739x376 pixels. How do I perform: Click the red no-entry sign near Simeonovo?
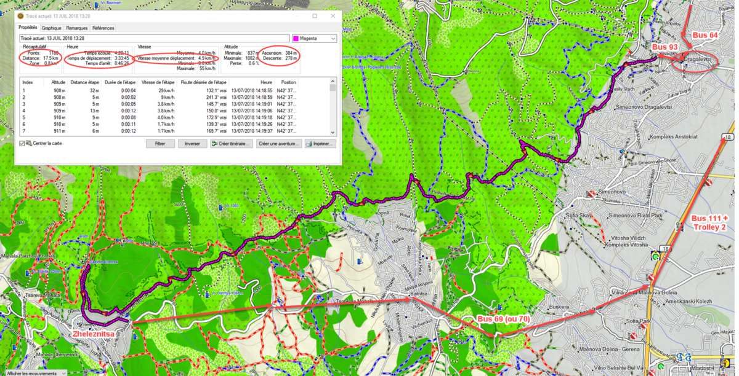pyautogui.click(x=592, y=194)
